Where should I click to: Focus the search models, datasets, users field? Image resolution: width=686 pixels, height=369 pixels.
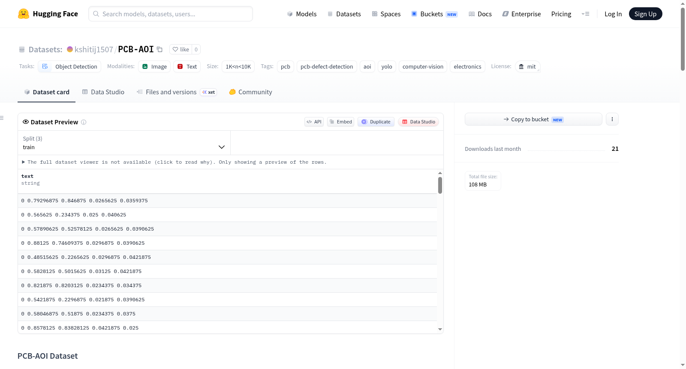171,14
